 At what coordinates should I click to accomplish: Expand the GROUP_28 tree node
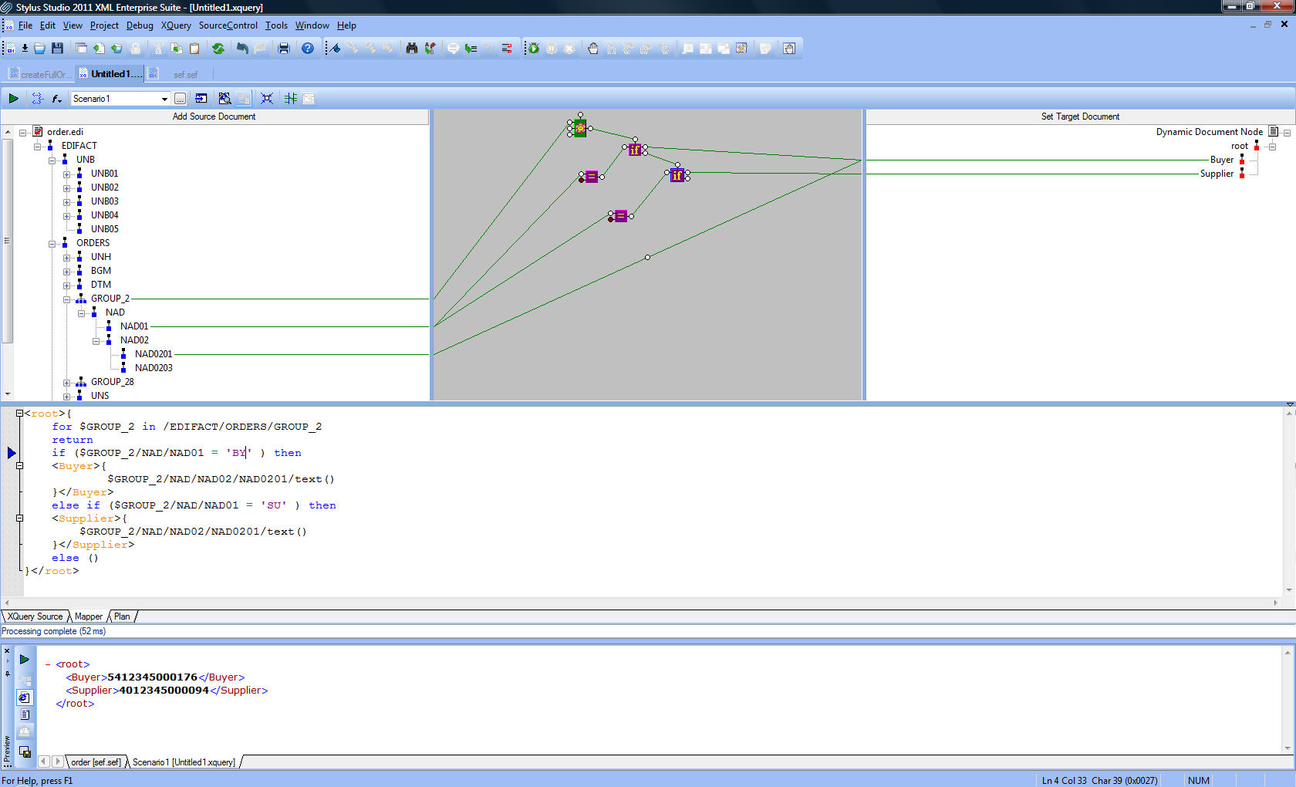[x=67, y=383]
